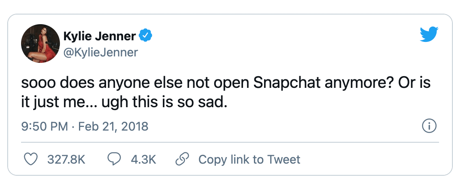Click Kylie Jenner's profile picture
The image size is (469, 187).
click(39, 46)
